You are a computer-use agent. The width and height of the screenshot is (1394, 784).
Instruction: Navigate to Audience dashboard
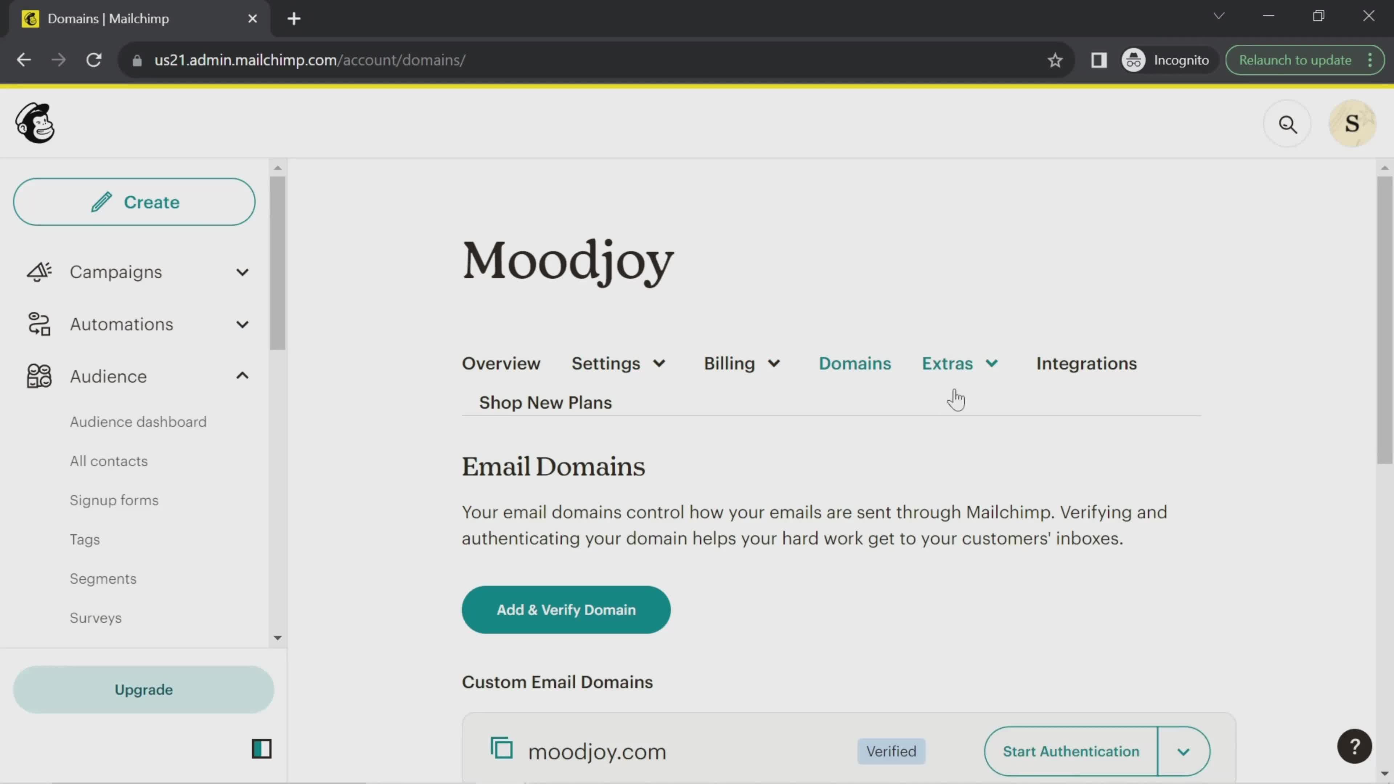point(138,421)
